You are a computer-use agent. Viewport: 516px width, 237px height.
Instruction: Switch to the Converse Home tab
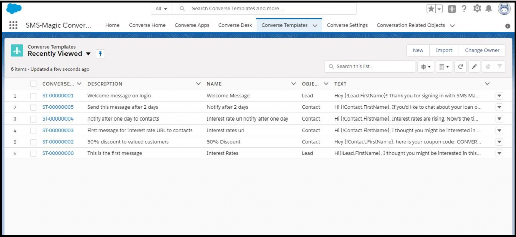pyautogui.click(x=147, y=25)
